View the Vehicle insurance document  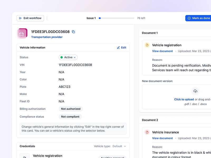click(162, 138)
